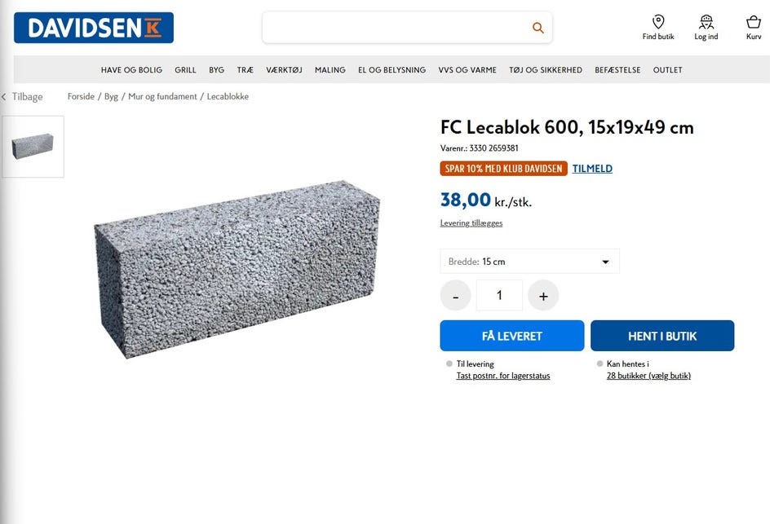Decrease quantity with the minus button
Image resolution: width=783 pixels, height=524 pixels.
click(x=455, y=296)
